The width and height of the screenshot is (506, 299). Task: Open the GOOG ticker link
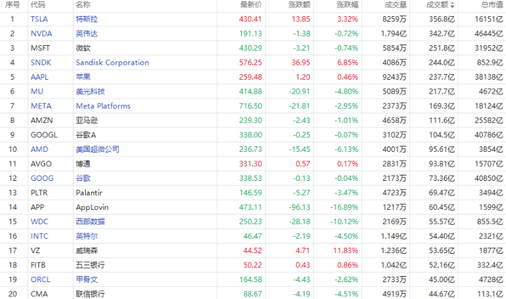coord(42,178)
